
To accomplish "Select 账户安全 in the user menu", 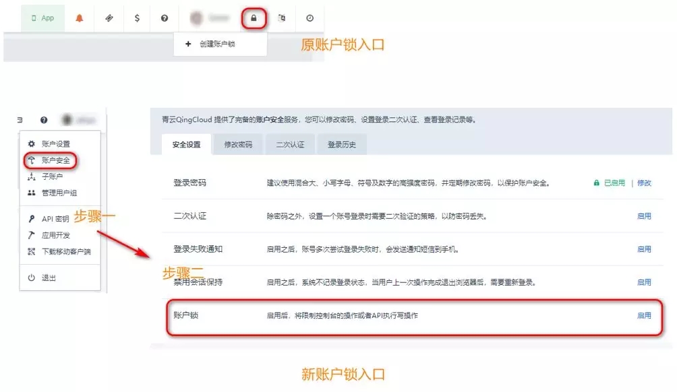I will tap(55, 160).
